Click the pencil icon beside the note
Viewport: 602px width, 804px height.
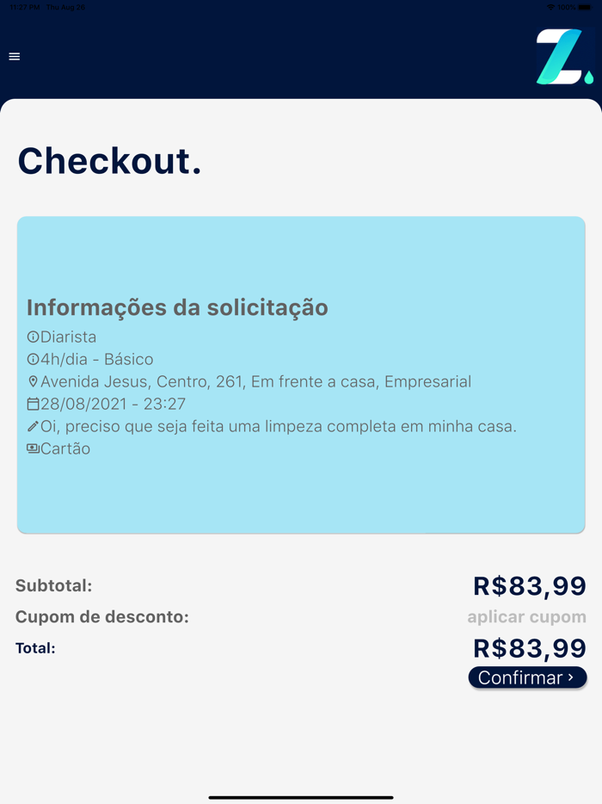click(x=33, y=426)
